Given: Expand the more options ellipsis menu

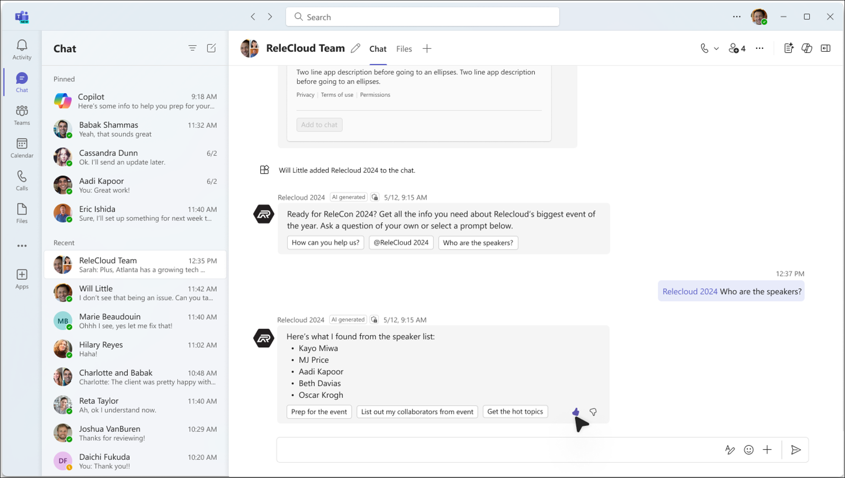Looking at the screenshot, I should coord(759,49).
